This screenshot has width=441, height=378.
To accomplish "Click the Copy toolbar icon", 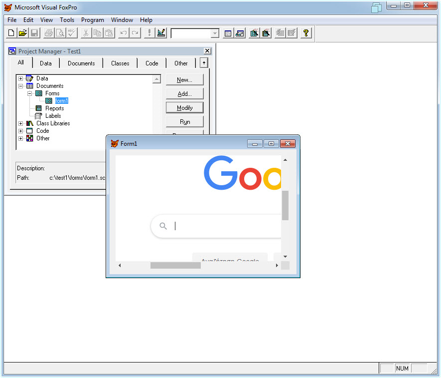I will point(97,33).
